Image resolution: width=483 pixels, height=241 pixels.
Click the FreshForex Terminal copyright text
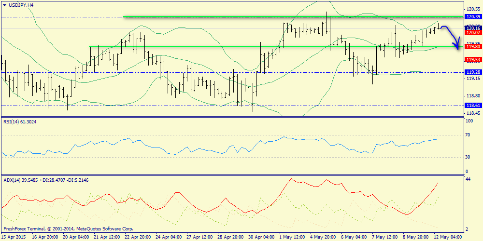pyautogui.click(x=68, y=229)
